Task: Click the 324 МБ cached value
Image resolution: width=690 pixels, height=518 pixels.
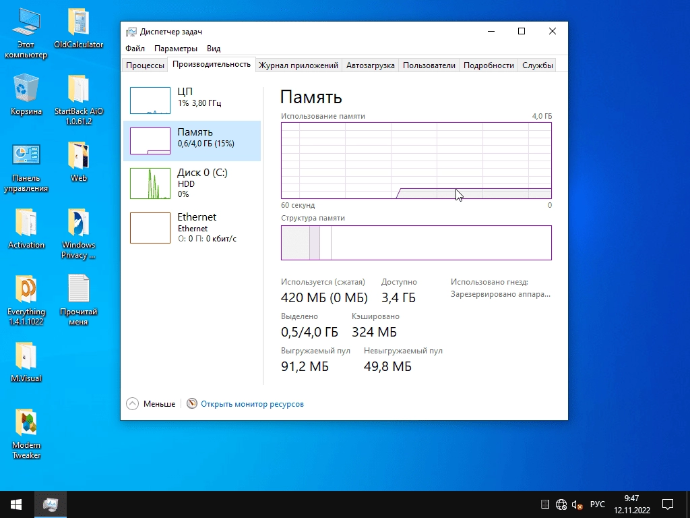Action: tap(374, 332)
